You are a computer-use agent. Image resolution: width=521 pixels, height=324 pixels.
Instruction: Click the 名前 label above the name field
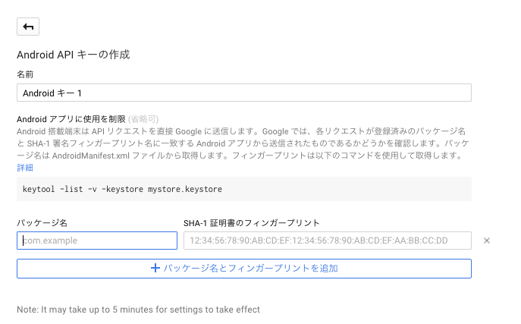pos(25,74)
